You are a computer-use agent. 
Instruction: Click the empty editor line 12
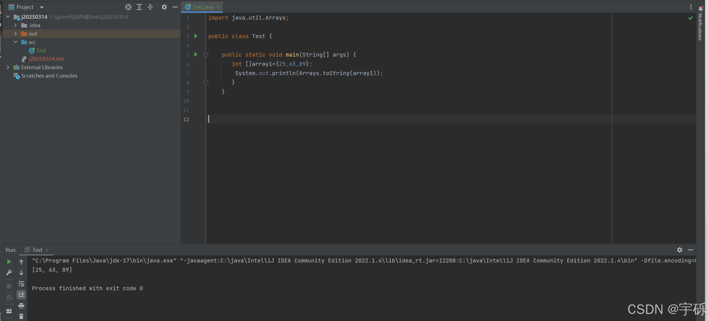336,119
